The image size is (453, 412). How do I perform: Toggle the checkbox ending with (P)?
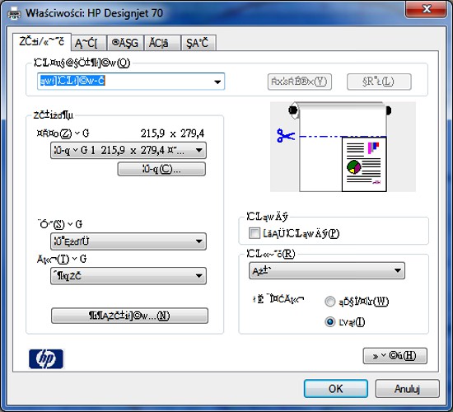click(255, 233)
